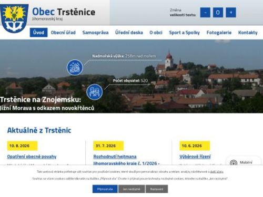Open cookie Nastavení
This screenshot has height=197, width=263.
click(x=157, y=189)
